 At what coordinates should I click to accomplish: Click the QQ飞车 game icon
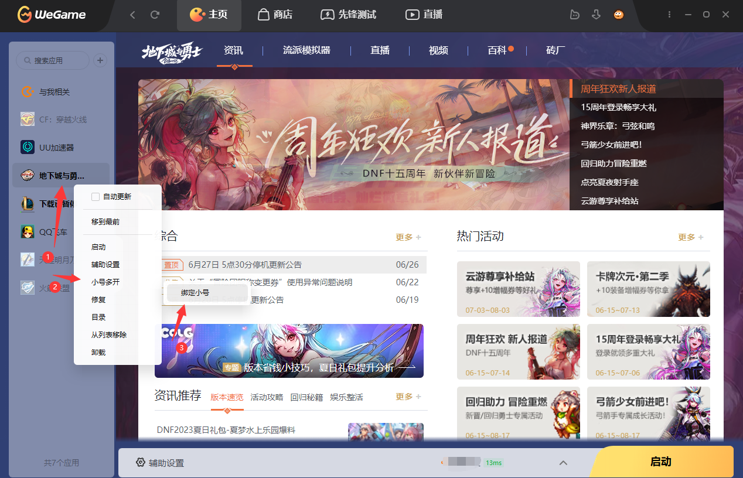pos(28,231)
